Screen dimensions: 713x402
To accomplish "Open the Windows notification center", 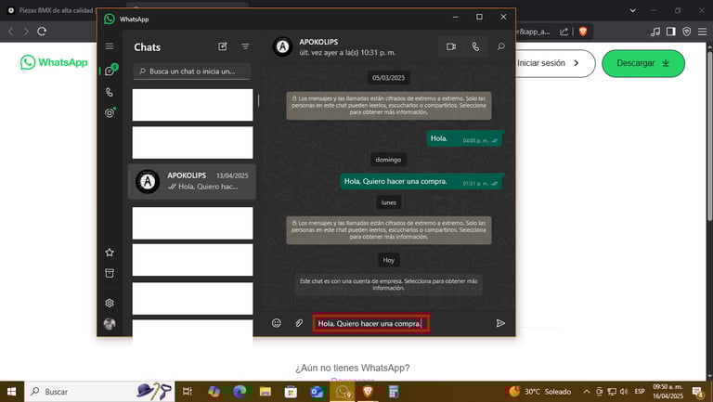I will tap(698, 392).
